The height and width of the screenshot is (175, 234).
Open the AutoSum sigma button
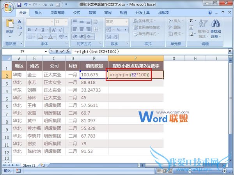(x=191, y=21)
